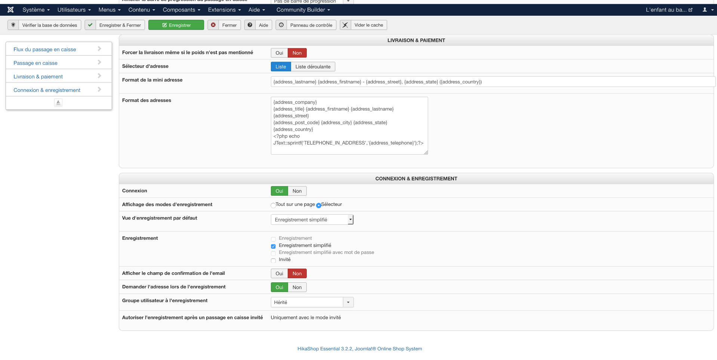
Task: Jump to Flux du passage en caisse section
Action: click(x=45, y=49)
